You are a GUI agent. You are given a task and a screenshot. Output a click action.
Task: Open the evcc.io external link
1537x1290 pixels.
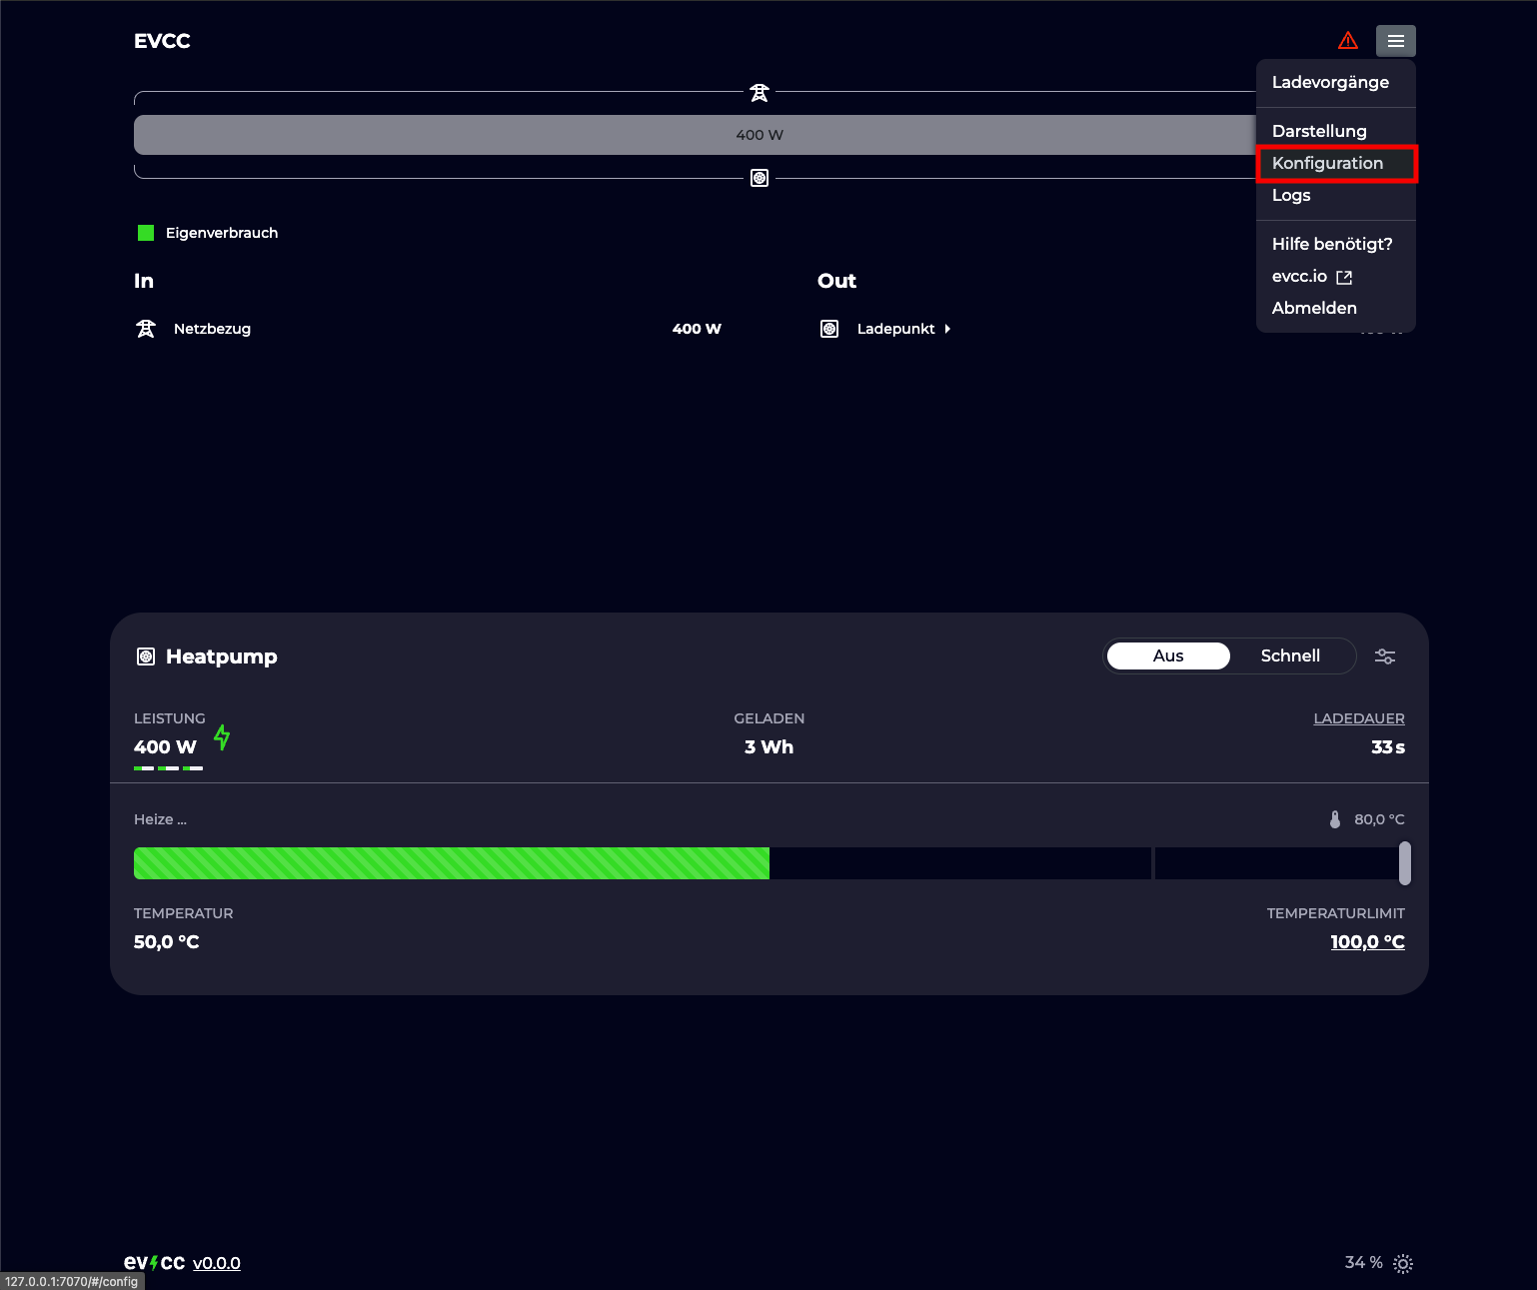[1310, 277]
